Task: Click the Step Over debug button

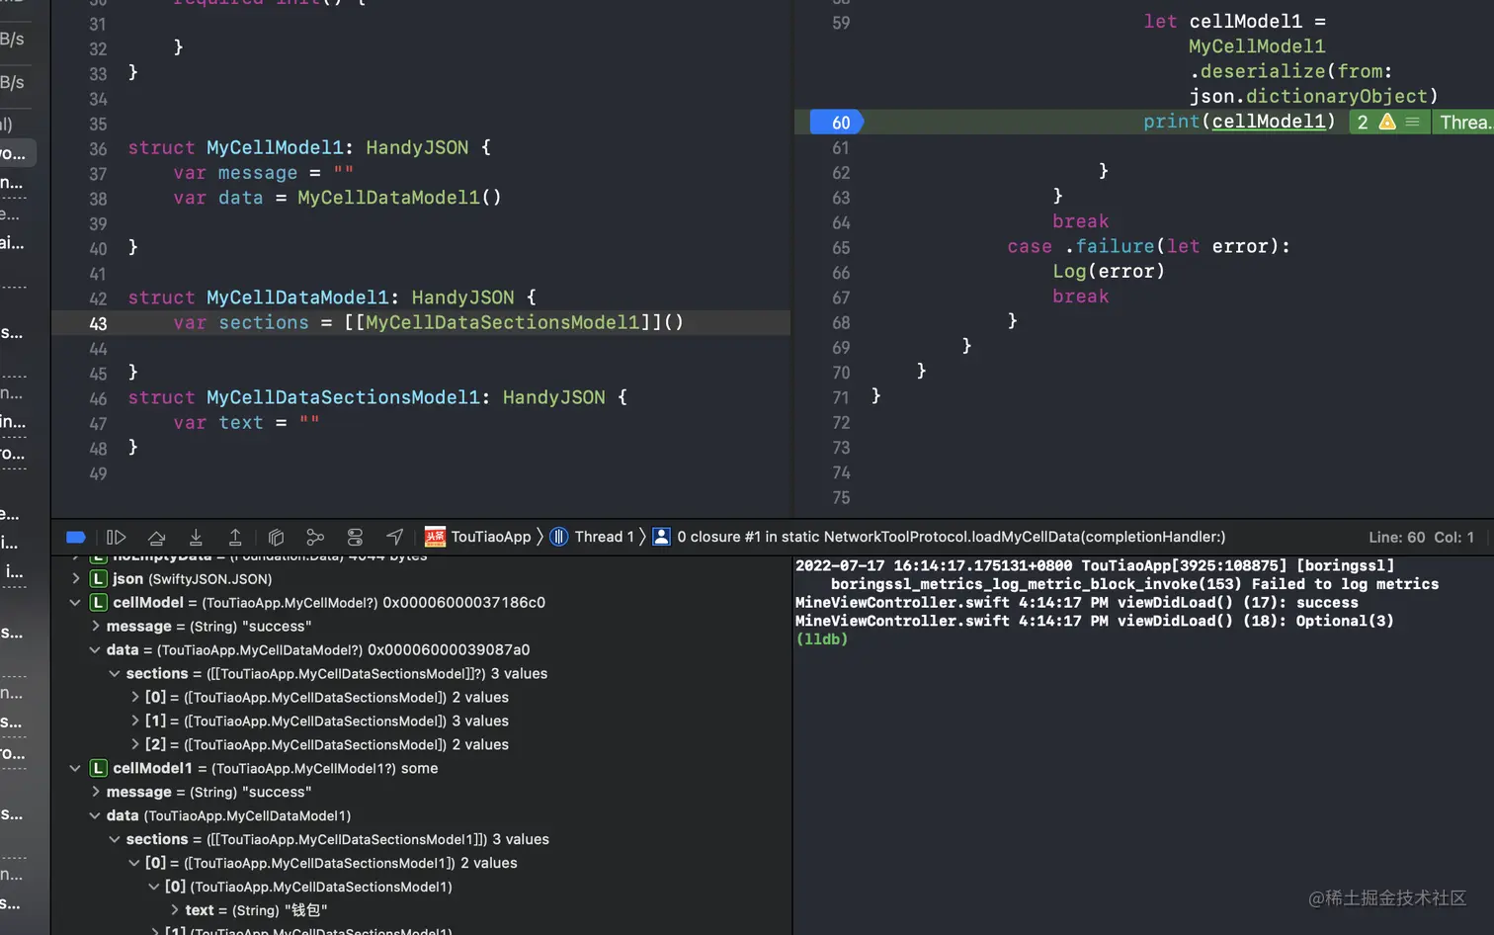Action: coord(156,537)
